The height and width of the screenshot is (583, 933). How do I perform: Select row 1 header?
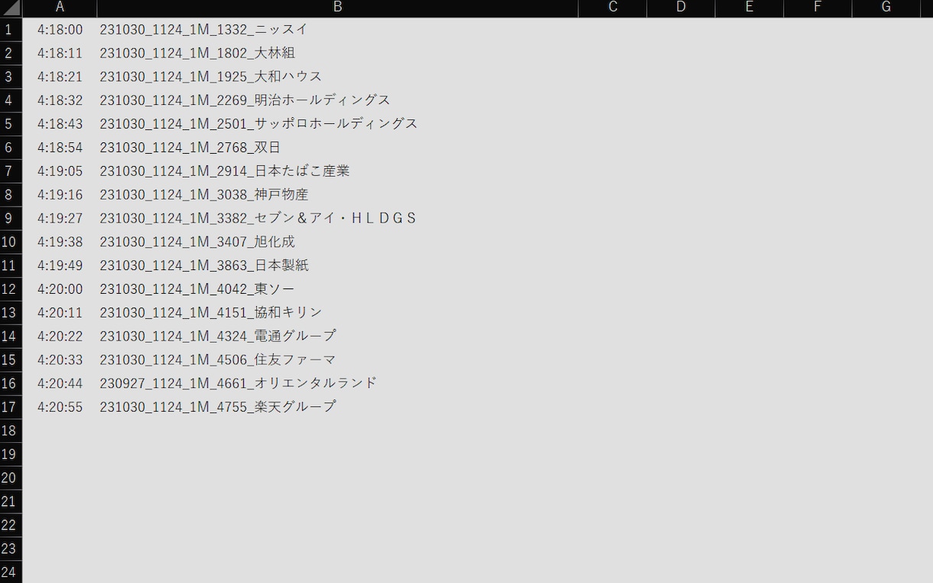11,29
